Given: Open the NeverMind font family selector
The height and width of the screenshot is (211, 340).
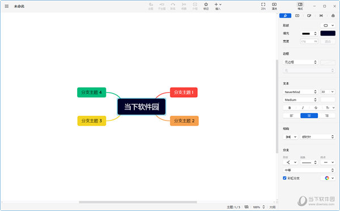Looking at the screenshot, I should click(x=300, y=92).
